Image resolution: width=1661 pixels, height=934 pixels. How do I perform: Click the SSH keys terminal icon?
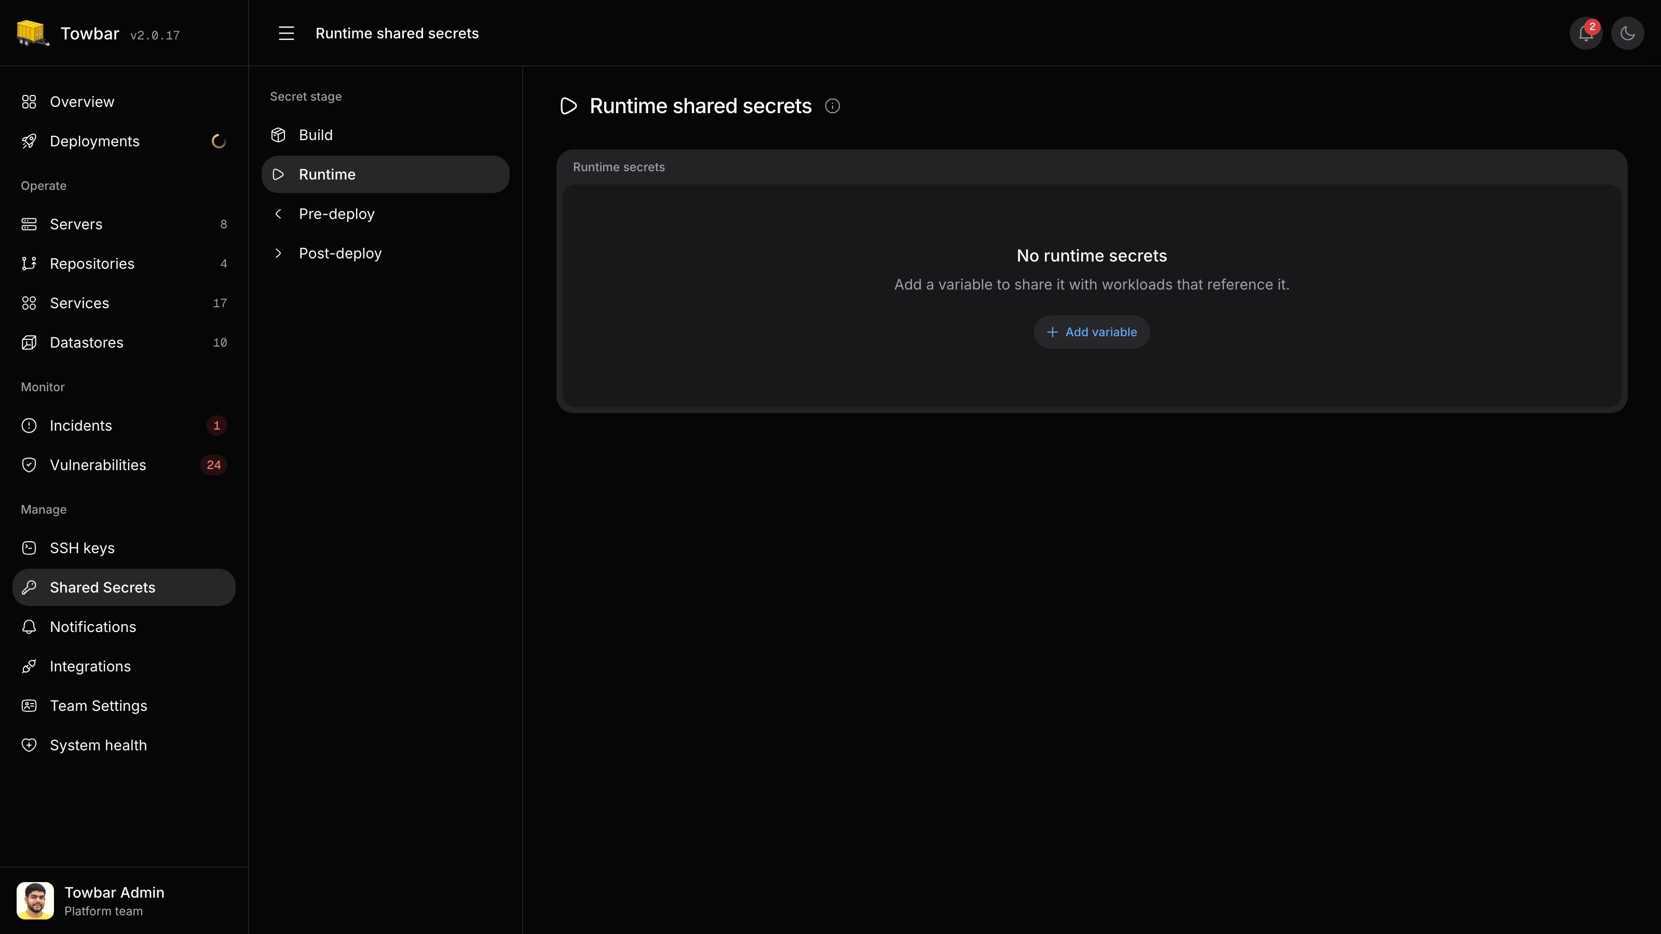29,548
